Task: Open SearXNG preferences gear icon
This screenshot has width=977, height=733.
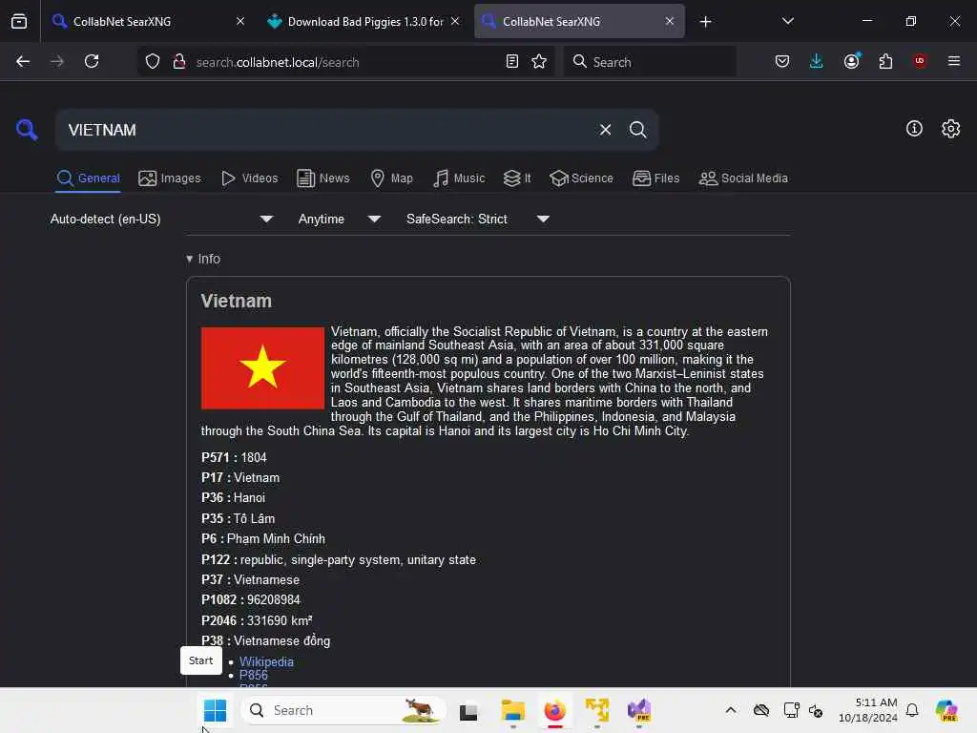Action: pyautogui.click(x=951, y=129)
